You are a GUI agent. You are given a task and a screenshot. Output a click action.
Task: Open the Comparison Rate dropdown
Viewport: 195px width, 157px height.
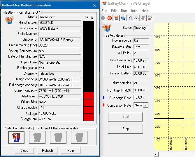pos(146,105)
